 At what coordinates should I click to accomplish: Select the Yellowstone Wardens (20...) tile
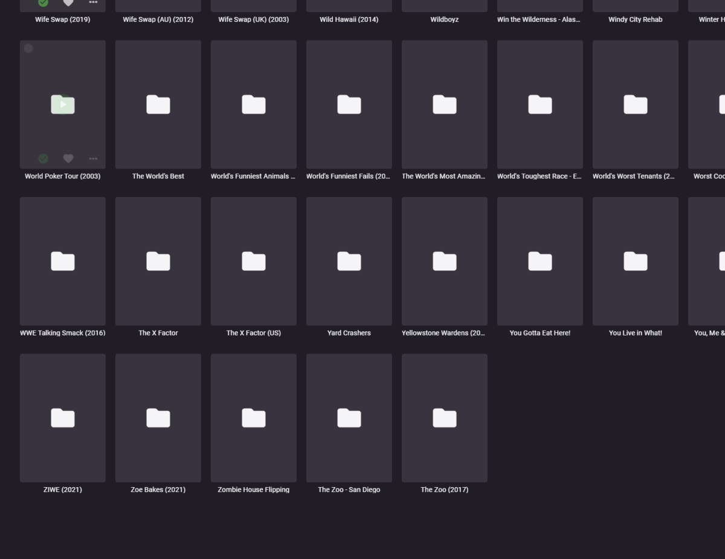[x=445, y=261]
